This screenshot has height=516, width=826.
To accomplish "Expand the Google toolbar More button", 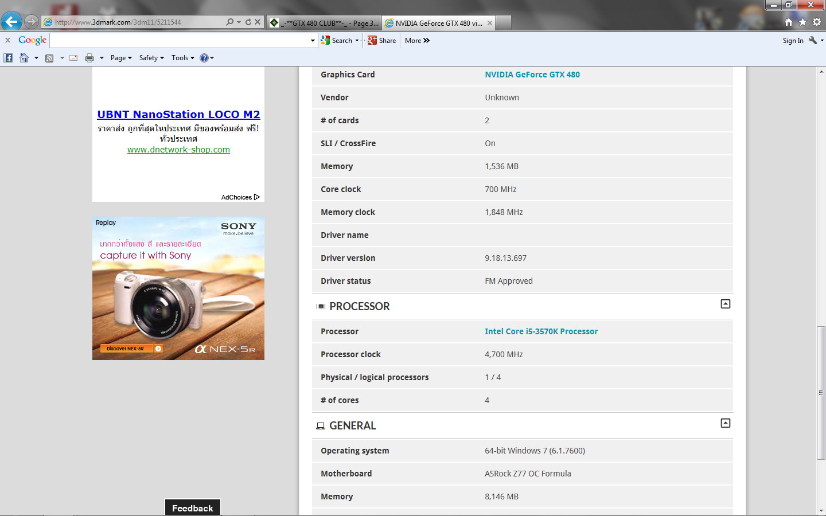I will coord(417,41).
